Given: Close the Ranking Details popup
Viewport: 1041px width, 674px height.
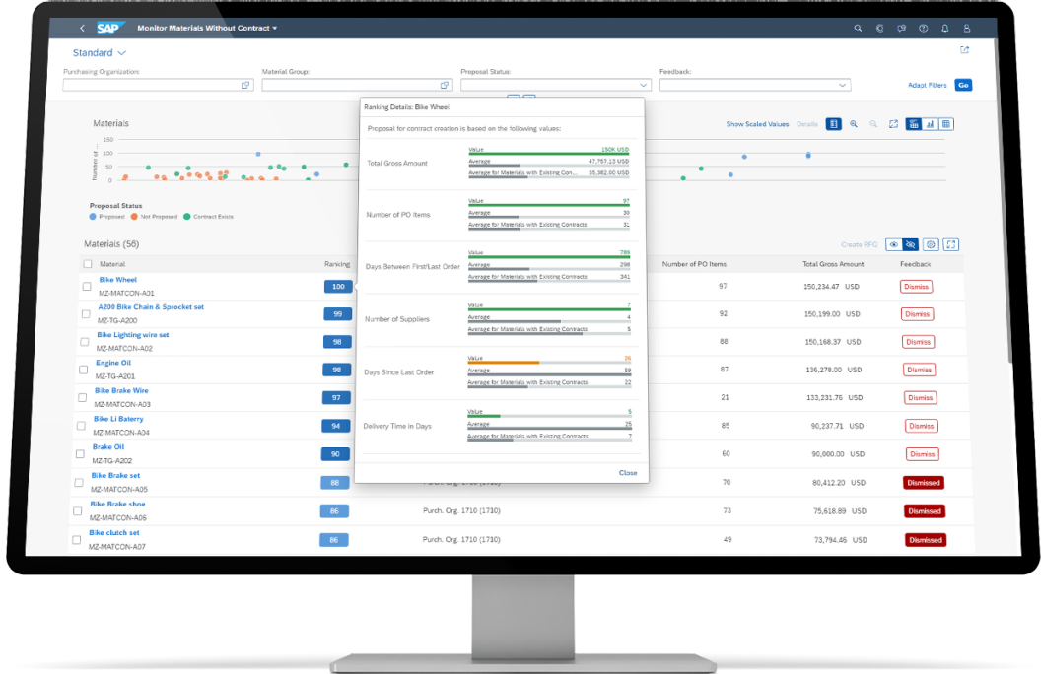Looking at the screenshot, I should 628,473.
